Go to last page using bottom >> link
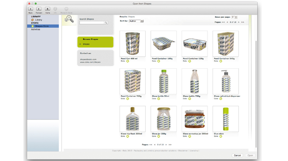 click(x=170, y=144)
